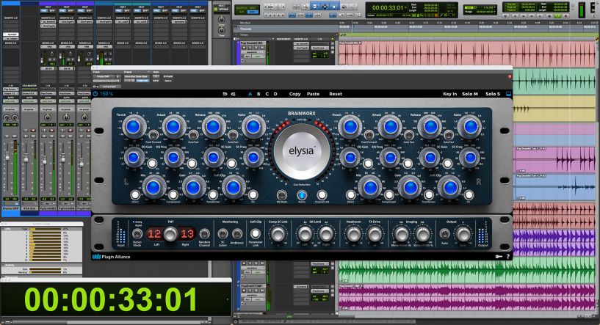Toggle Solo S monitoring
Image resolution: width=600 pixels, height=325 pixels.
(x=493, y=94)
